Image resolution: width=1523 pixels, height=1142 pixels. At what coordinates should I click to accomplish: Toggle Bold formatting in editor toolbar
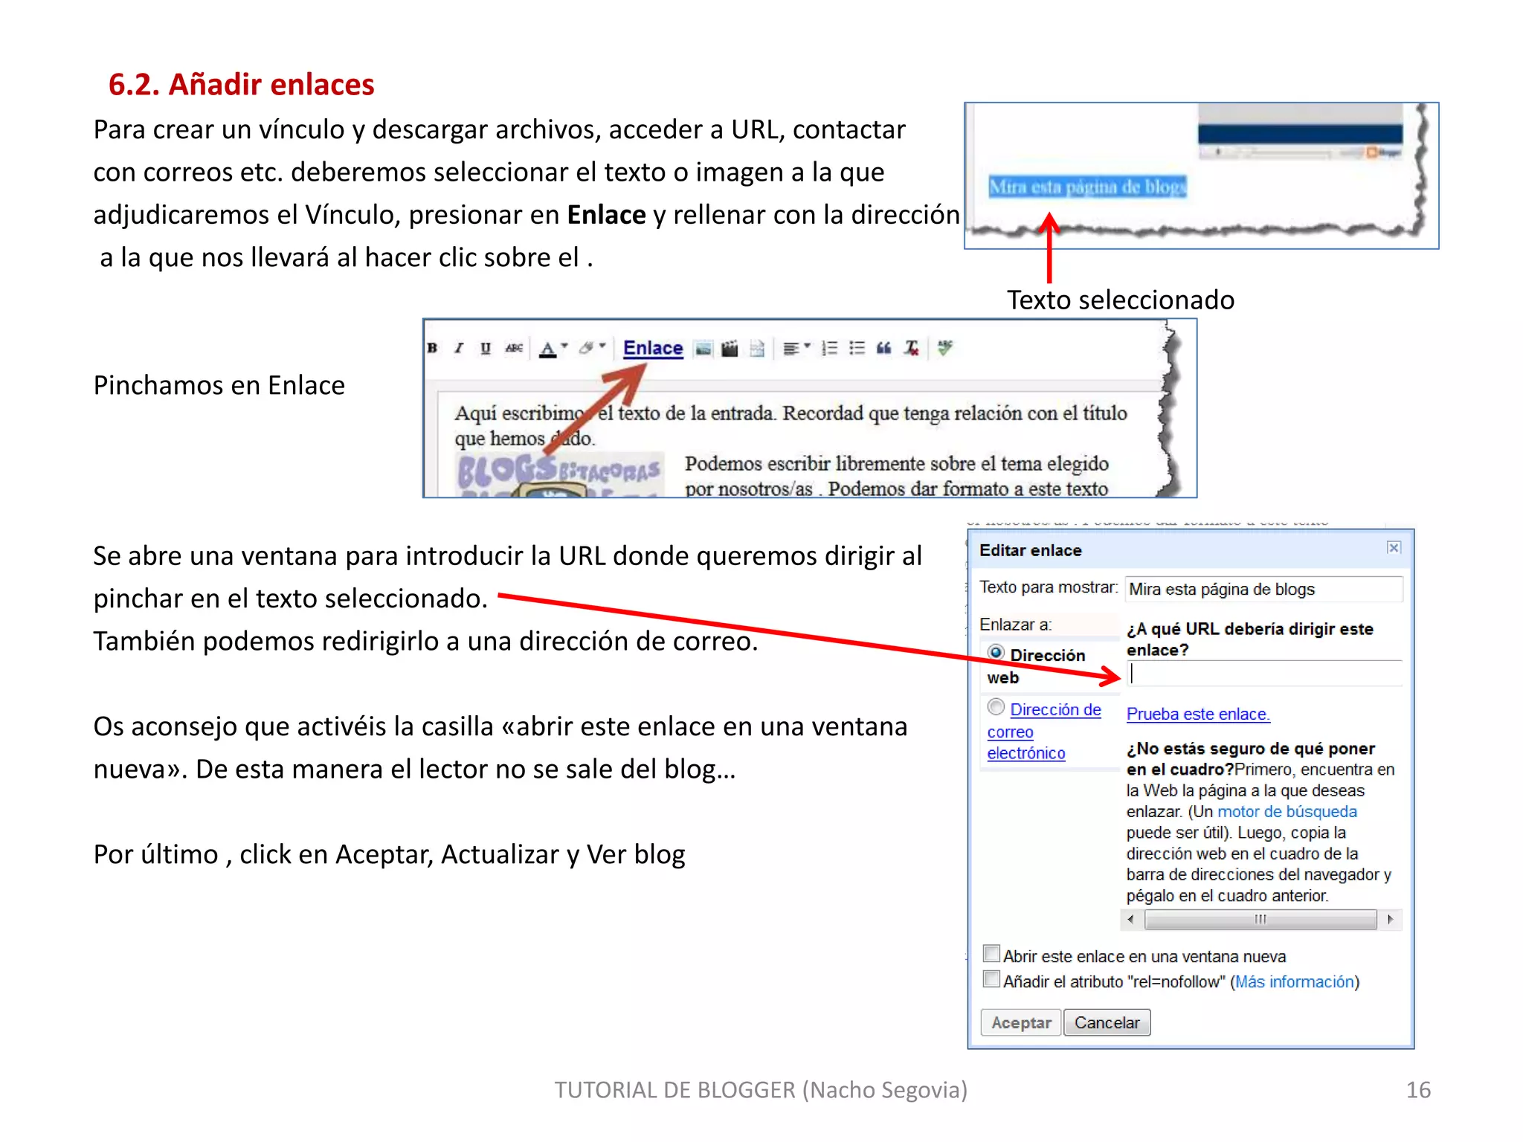[432, 348]
